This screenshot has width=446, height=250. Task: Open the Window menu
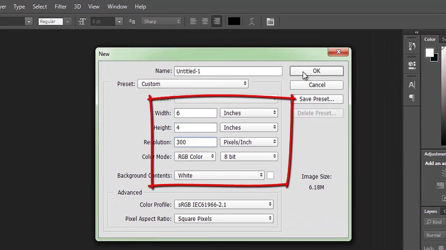[117, 7]
